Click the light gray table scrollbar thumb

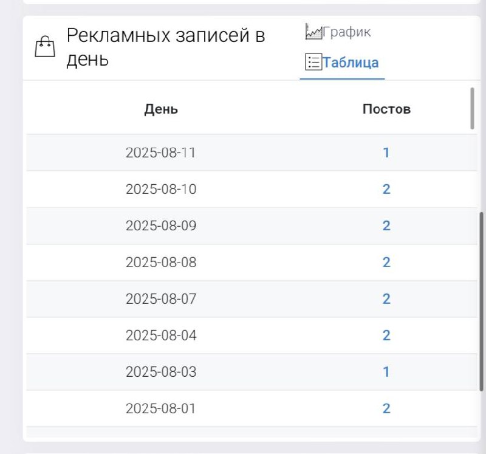pos(473,108)
